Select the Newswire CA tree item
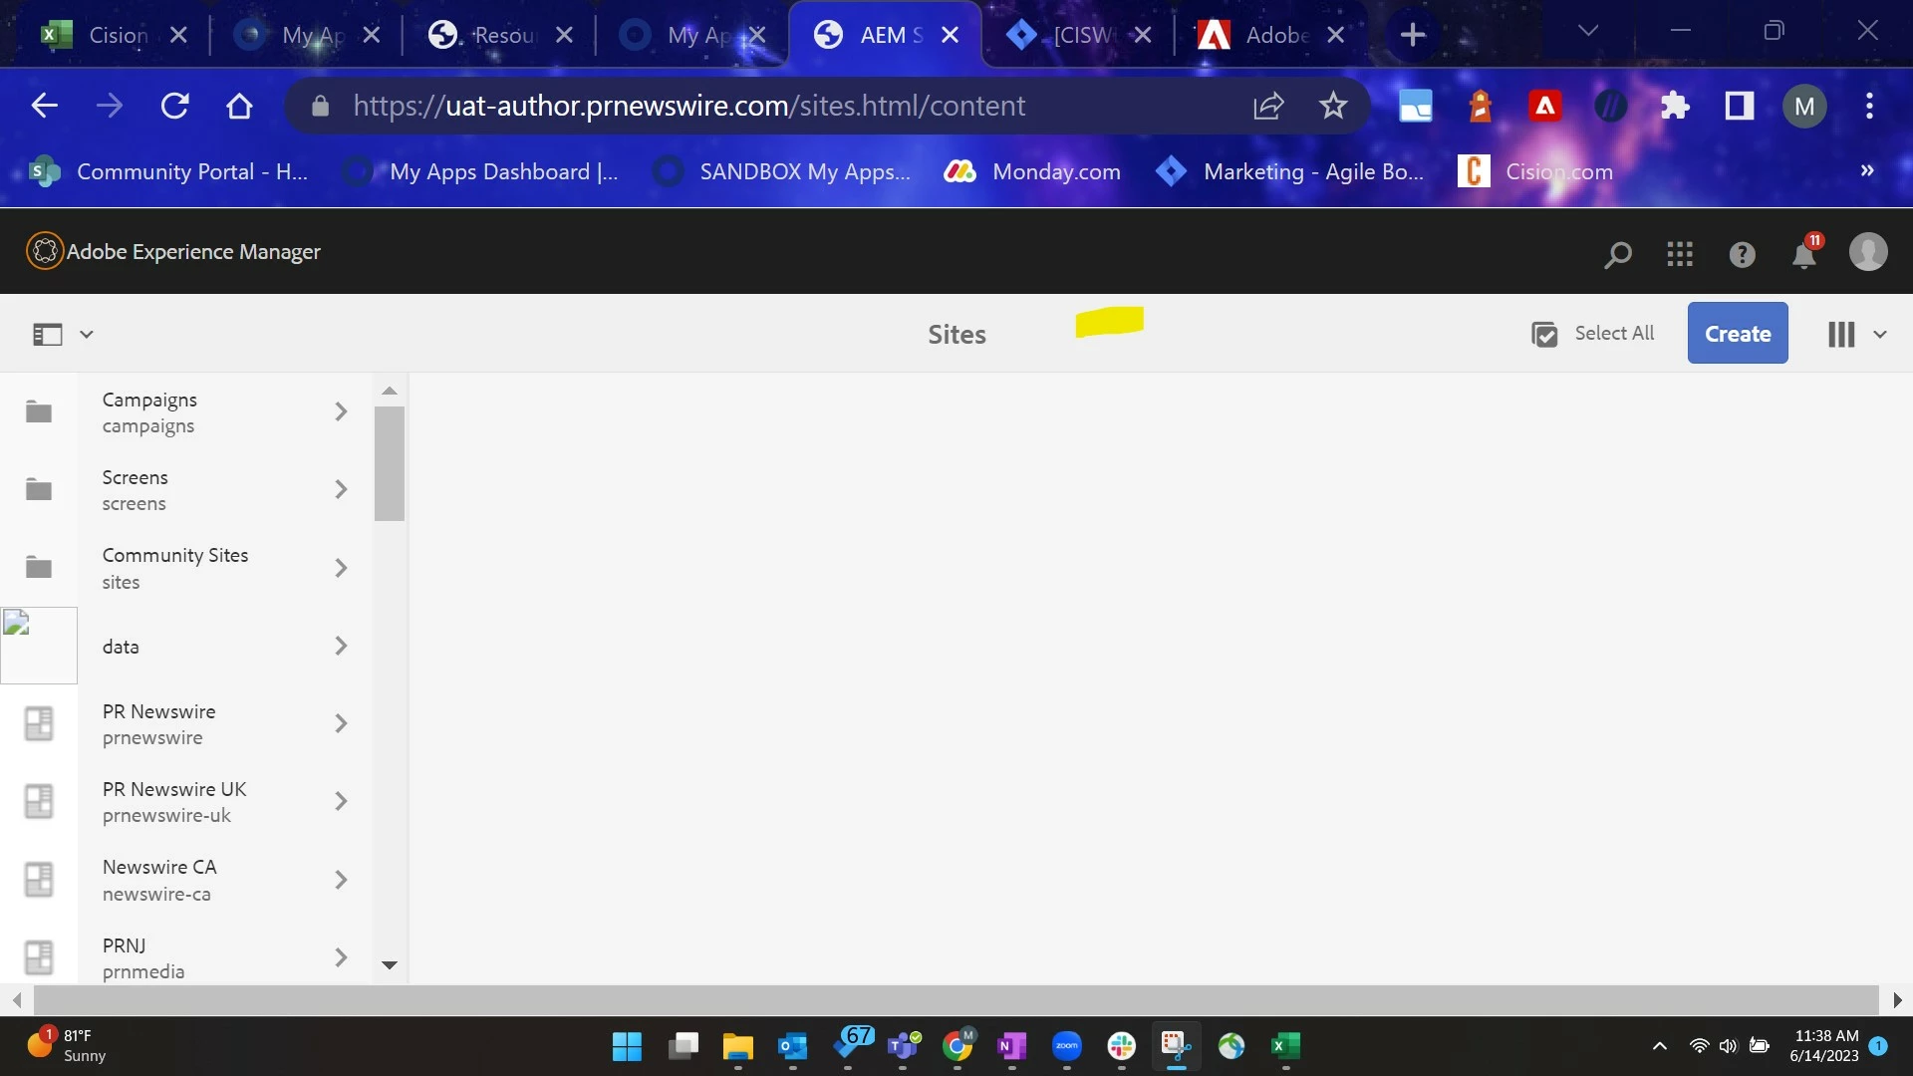 point(159,880)
